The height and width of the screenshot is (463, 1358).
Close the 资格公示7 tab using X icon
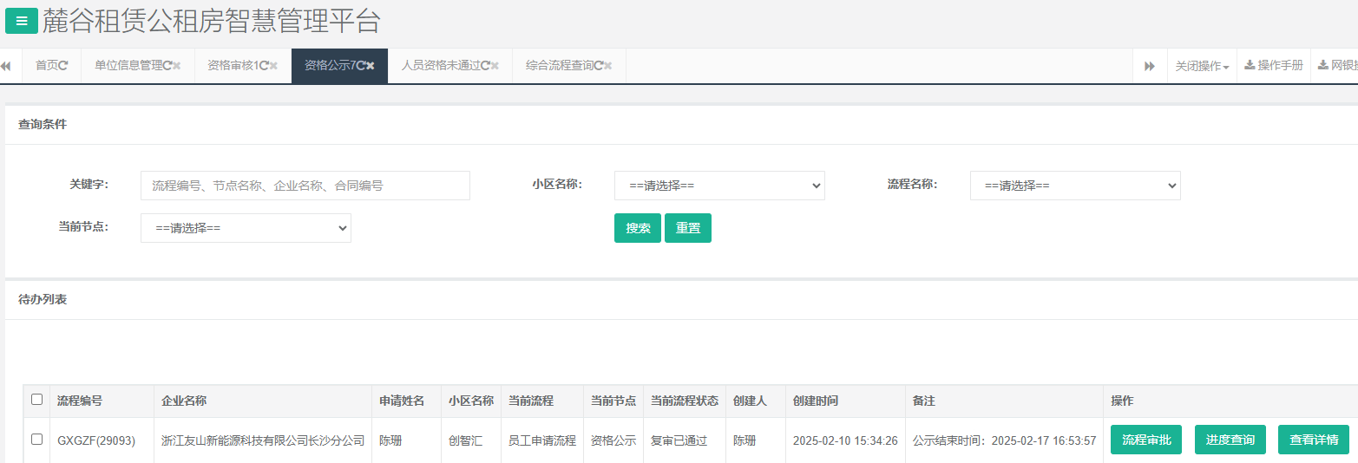tap(371, 66)
